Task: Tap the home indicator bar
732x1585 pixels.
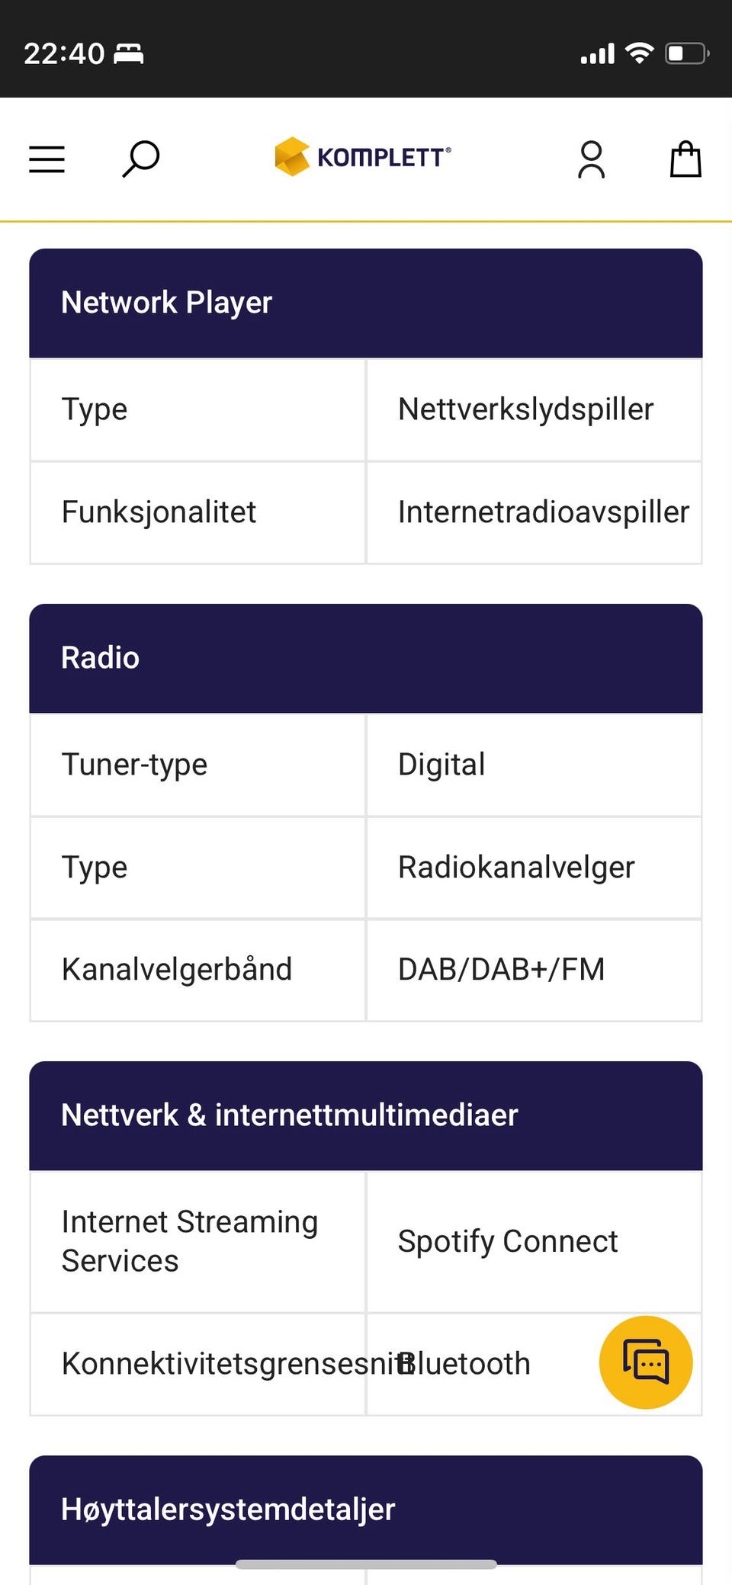Action: 365,1564
